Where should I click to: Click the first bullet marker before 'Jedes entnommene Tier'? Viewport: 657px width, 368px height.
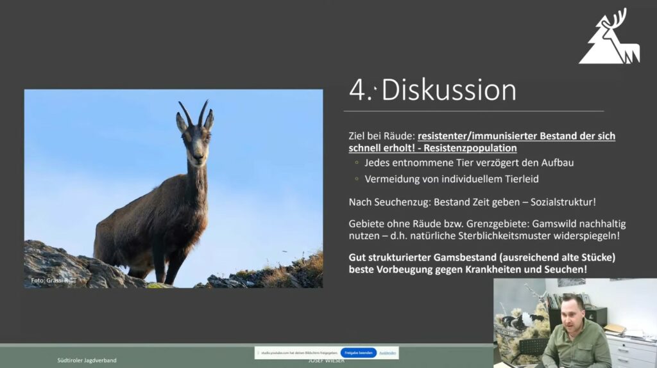coord(356,163)
